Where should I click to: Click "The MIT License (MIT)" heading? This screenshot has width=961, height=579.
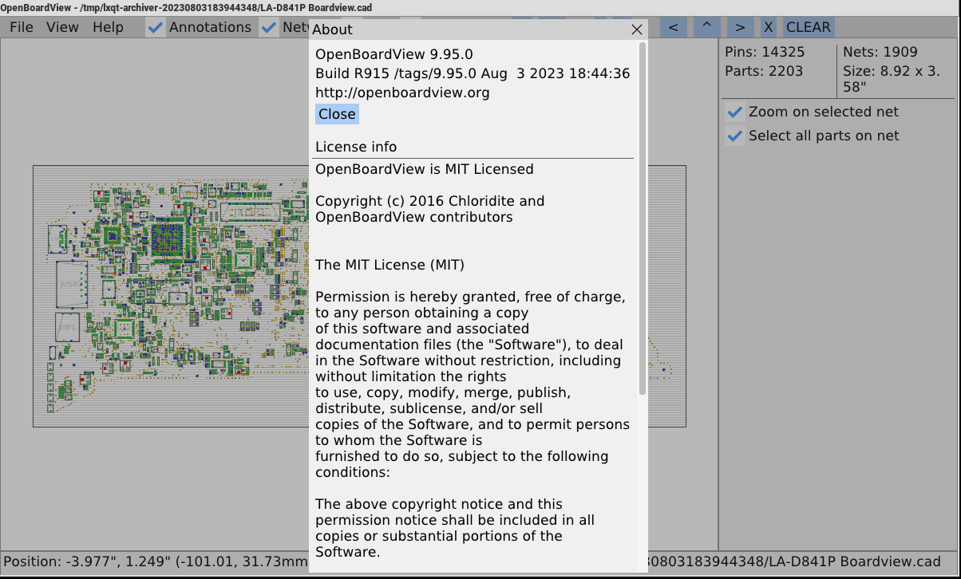pos(390,265)
